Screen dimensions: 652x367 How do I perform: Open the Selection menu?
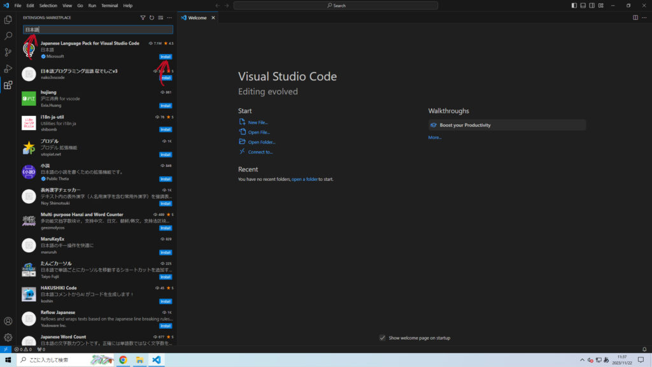[x=48, y=5]
